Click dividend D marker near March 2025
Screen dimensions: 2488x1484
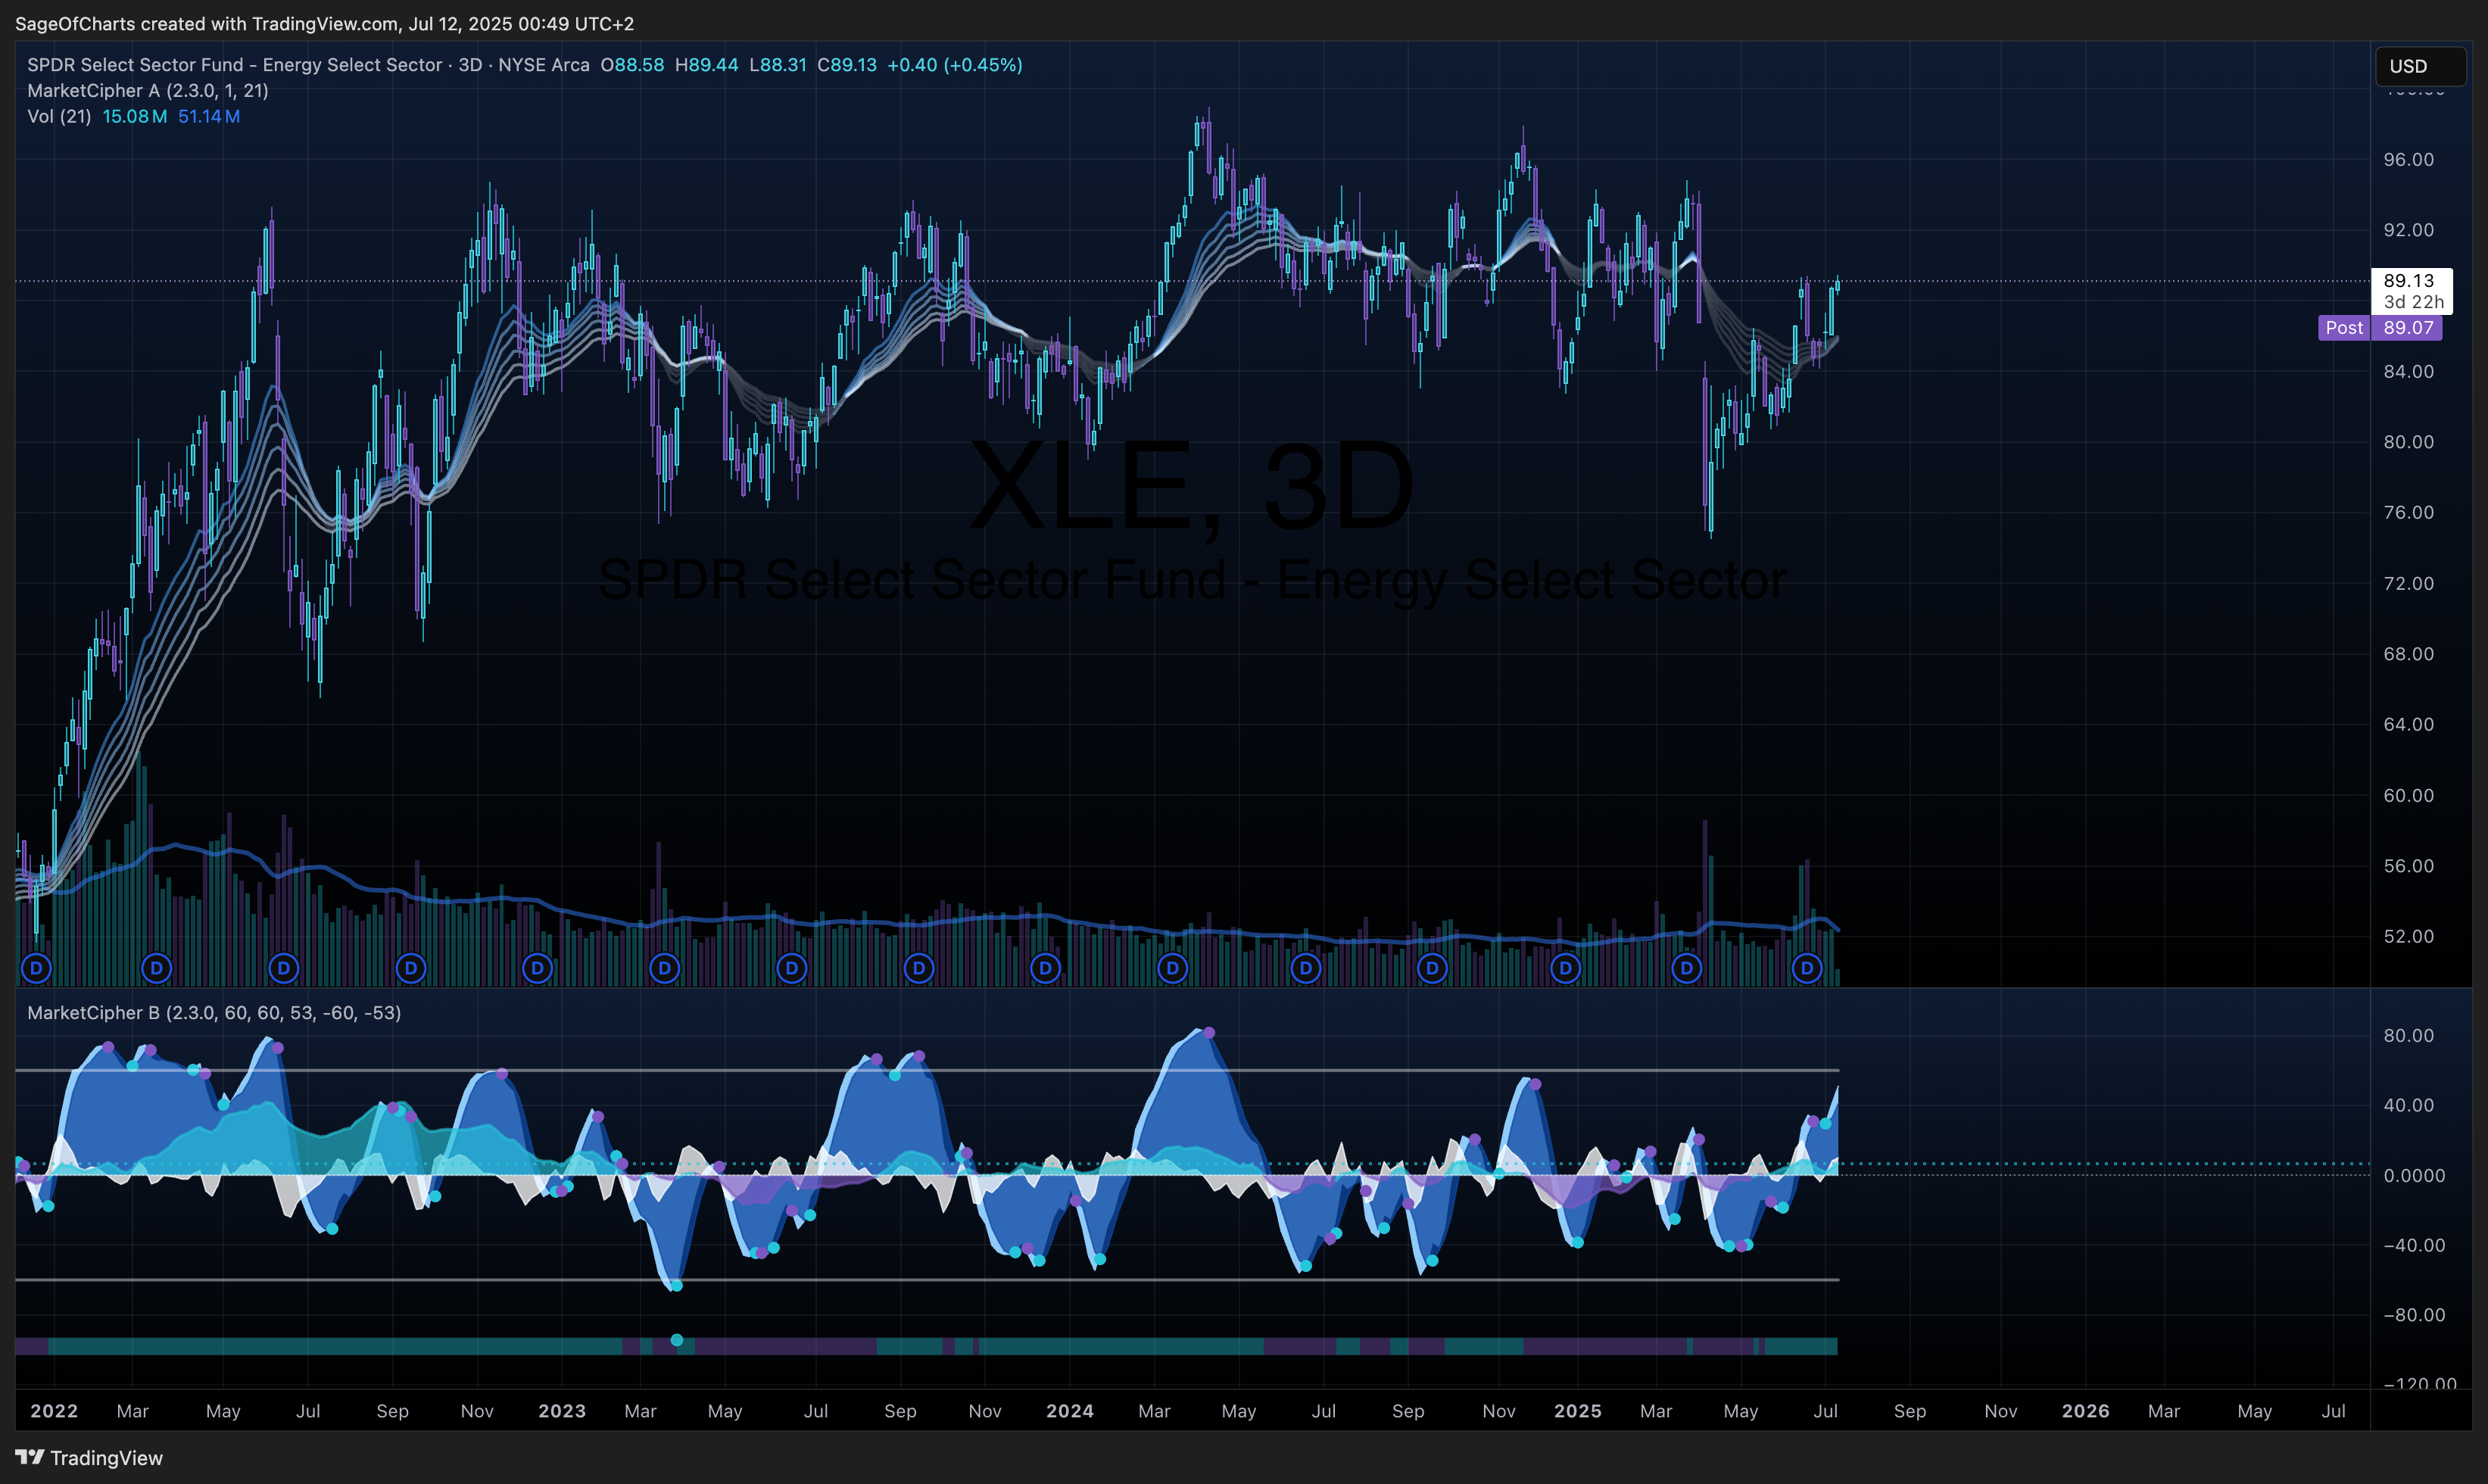[1686, 968]
